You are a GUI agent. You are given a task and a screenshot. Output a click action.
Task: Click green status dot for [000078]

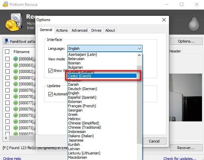pos(16,96)
